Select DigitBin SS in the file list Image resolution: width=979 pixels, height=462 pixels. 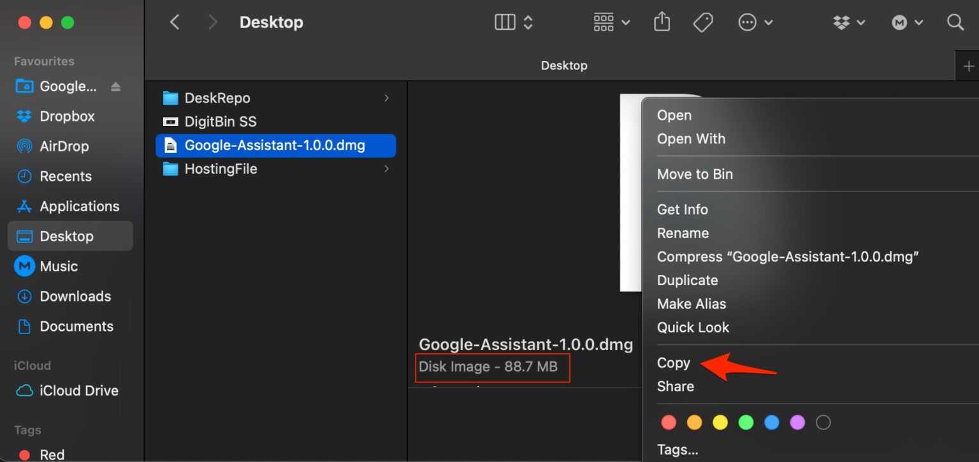pos(220,121)
